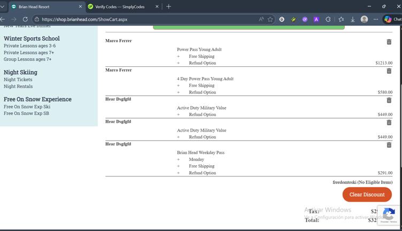Click the freedomtoski (No Eligible Items) text

click(x=362, y=182)
